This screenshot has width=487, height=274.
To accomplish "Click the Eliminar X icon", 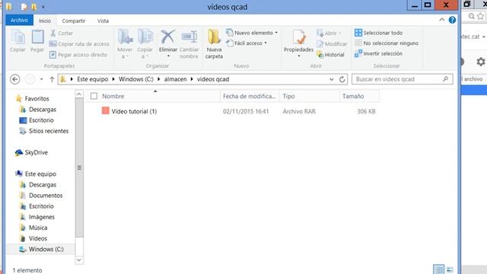I will pyautogui.click(x=167, y=37).
